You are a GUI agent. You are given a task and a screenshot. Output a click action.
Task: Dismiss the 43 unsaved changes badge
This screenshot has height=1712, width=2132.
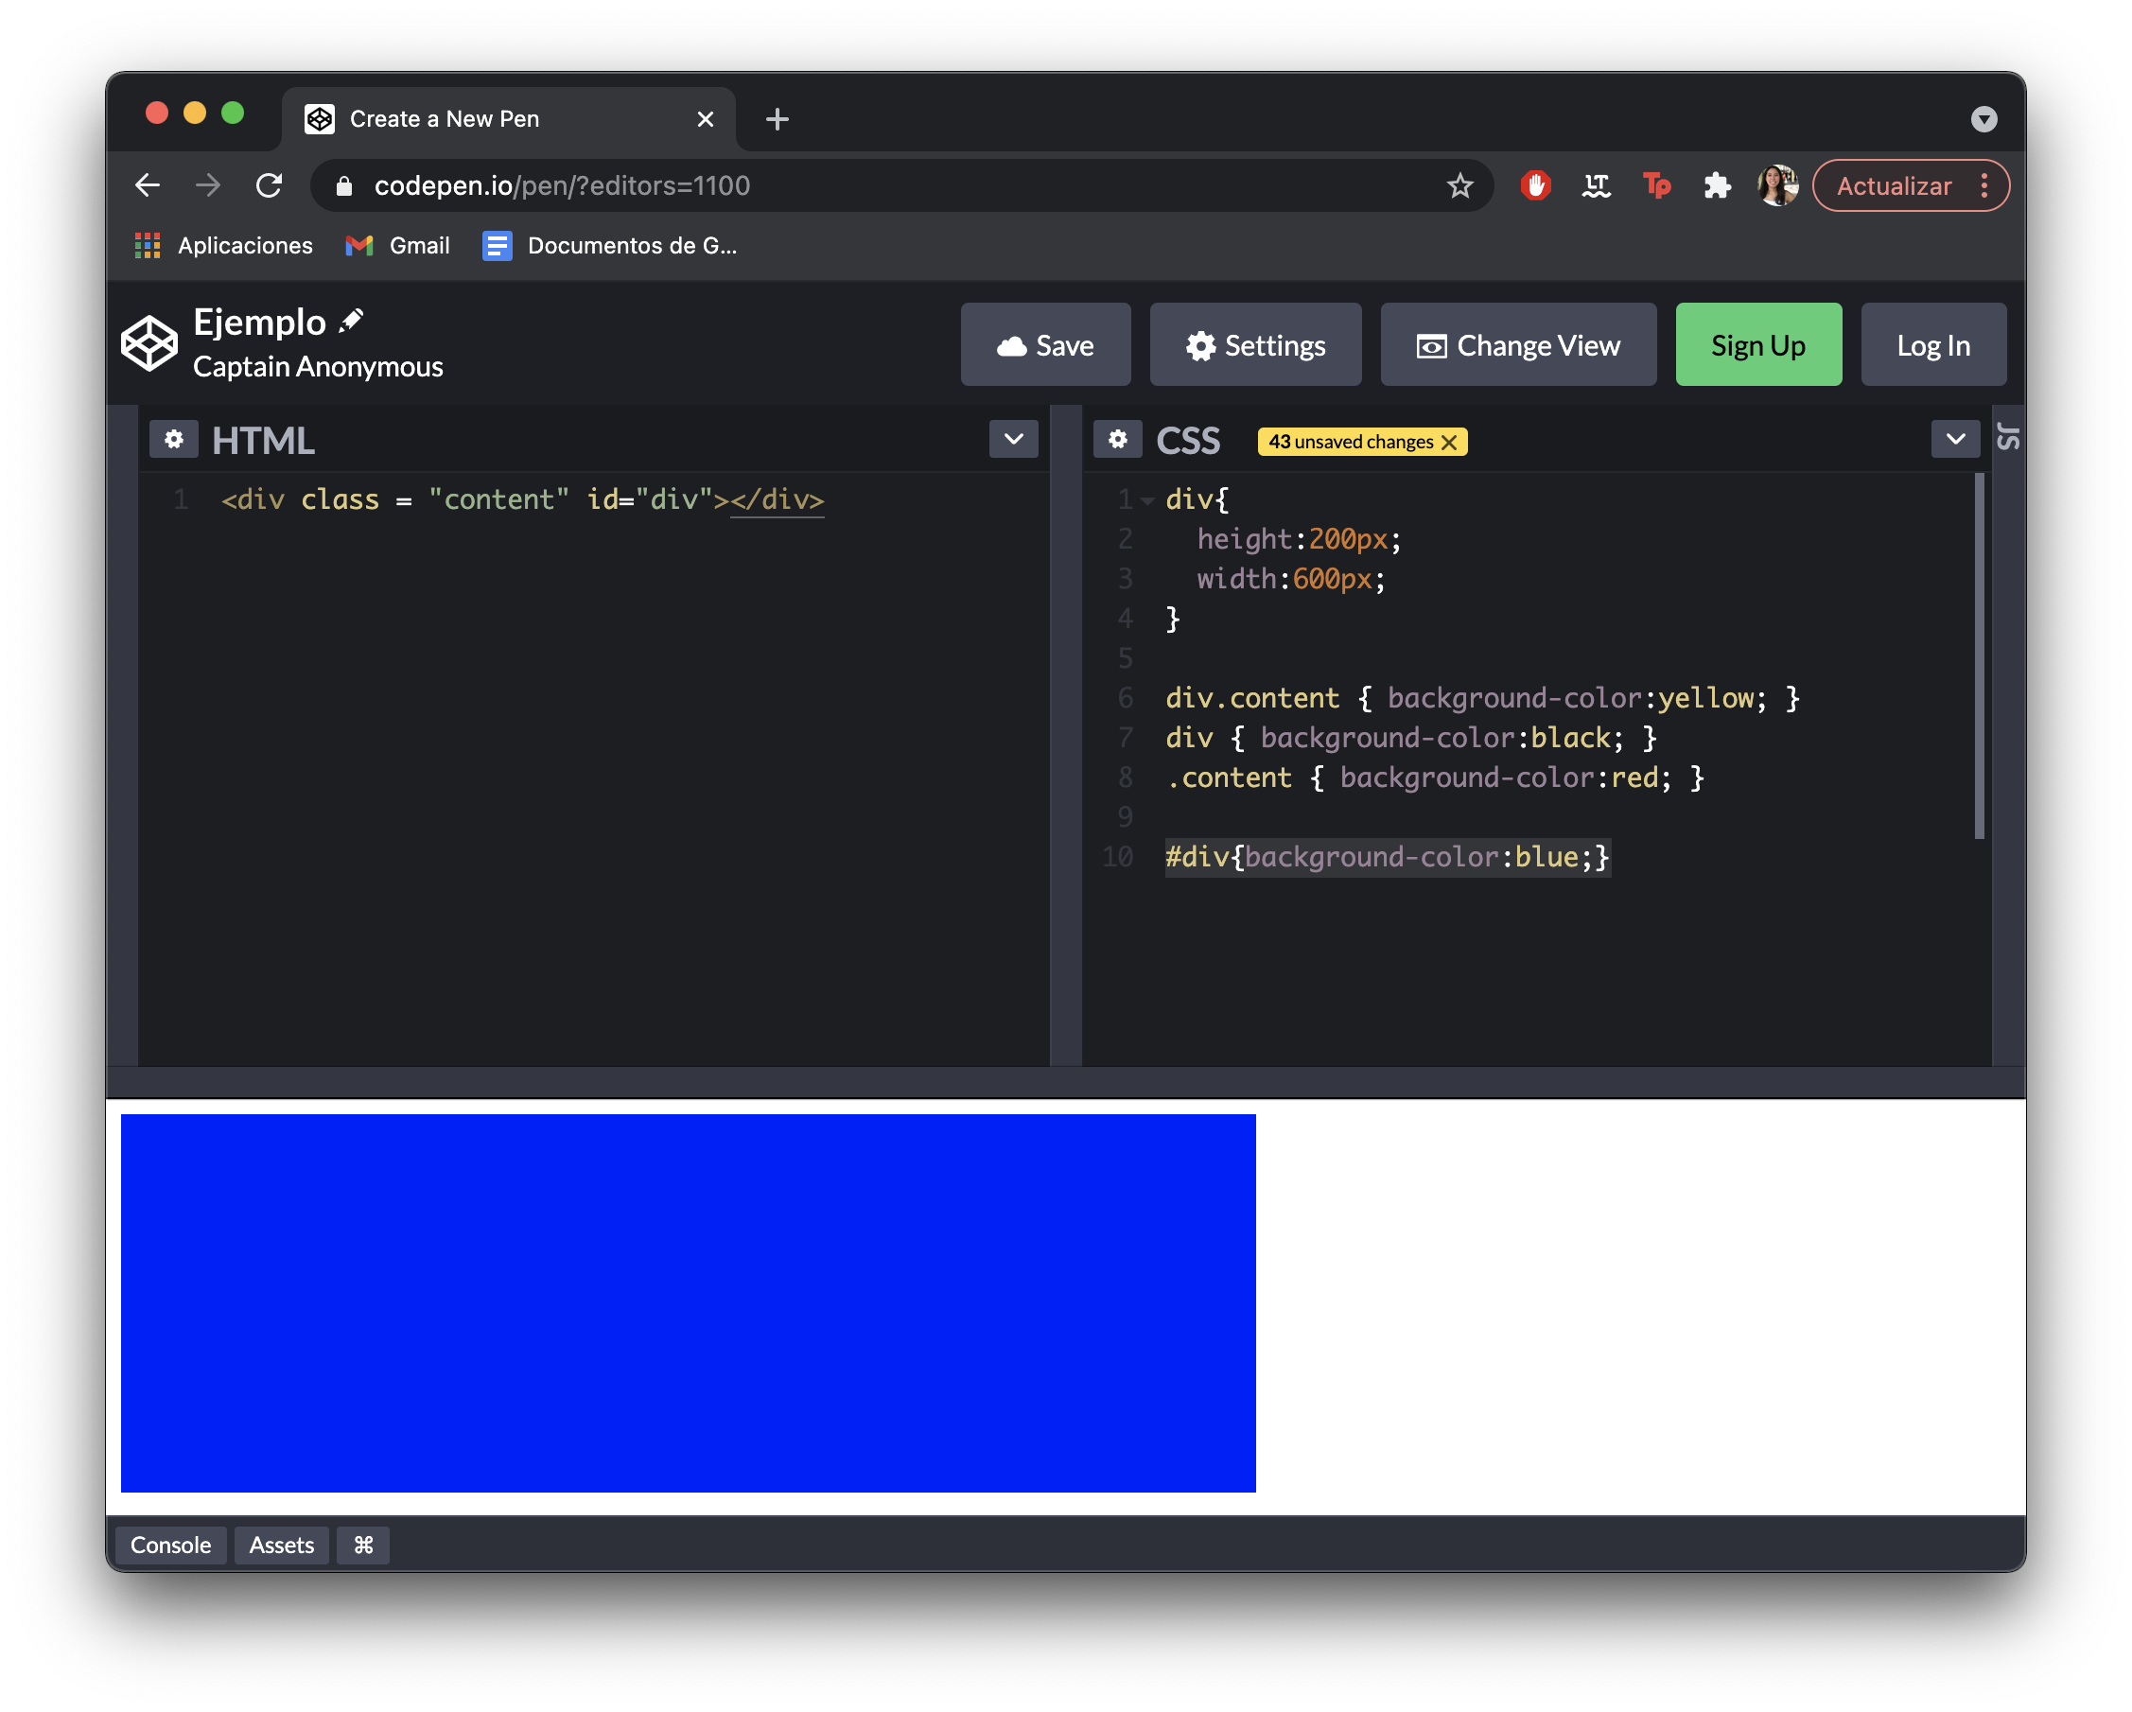click(x=1449, y=442)
